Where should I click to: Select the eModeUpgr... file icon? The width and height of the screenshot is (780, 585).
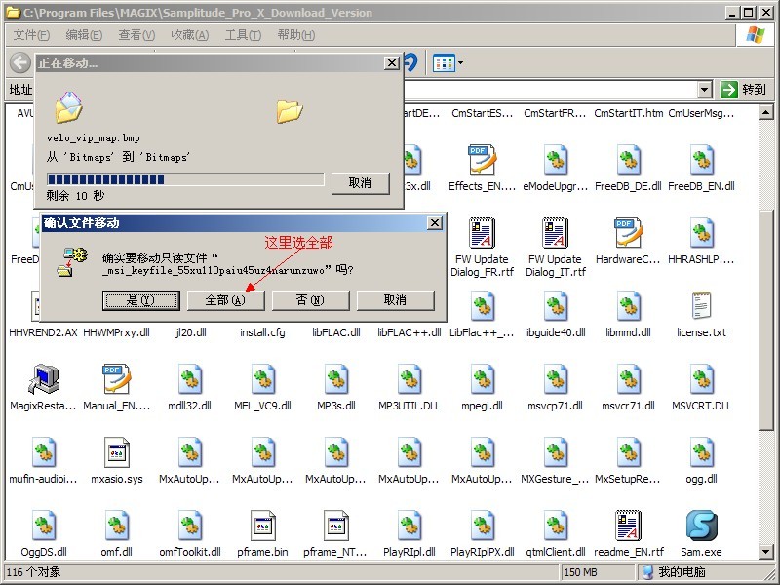click(555, 160)
